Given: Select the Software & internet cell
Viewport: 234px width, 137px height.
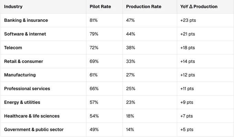Looking at the screenshot, I should [x=25, y=34].
